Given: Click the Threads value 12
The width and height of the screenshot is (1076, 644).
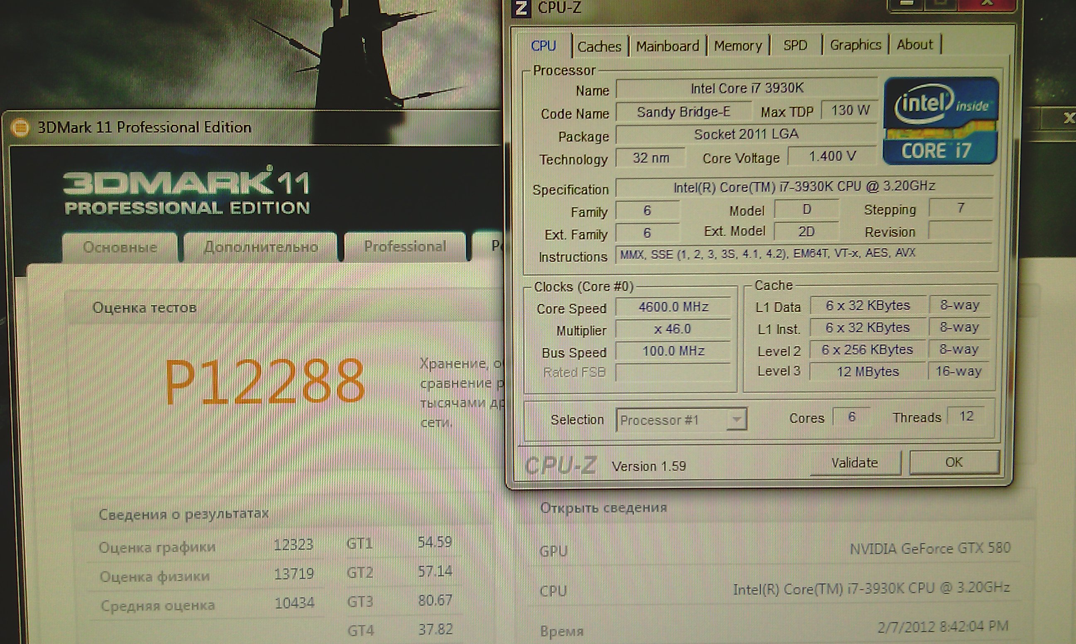Looking at the screenshot, I should [966, 417].
